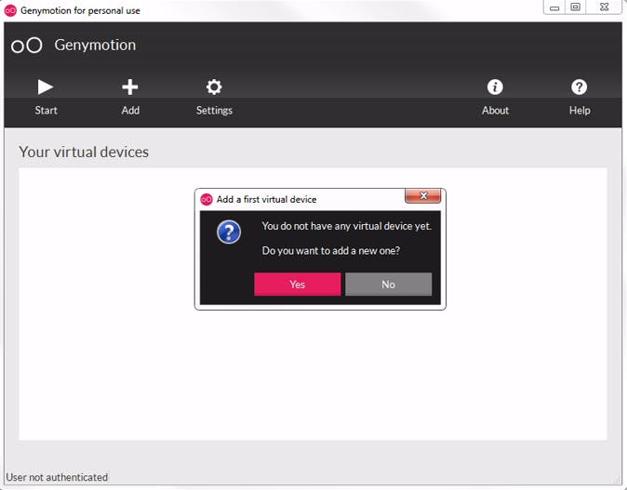The image size is (627, 490).
Task: Click the Genymotion header title text
Action: click(x=95, y=46)
